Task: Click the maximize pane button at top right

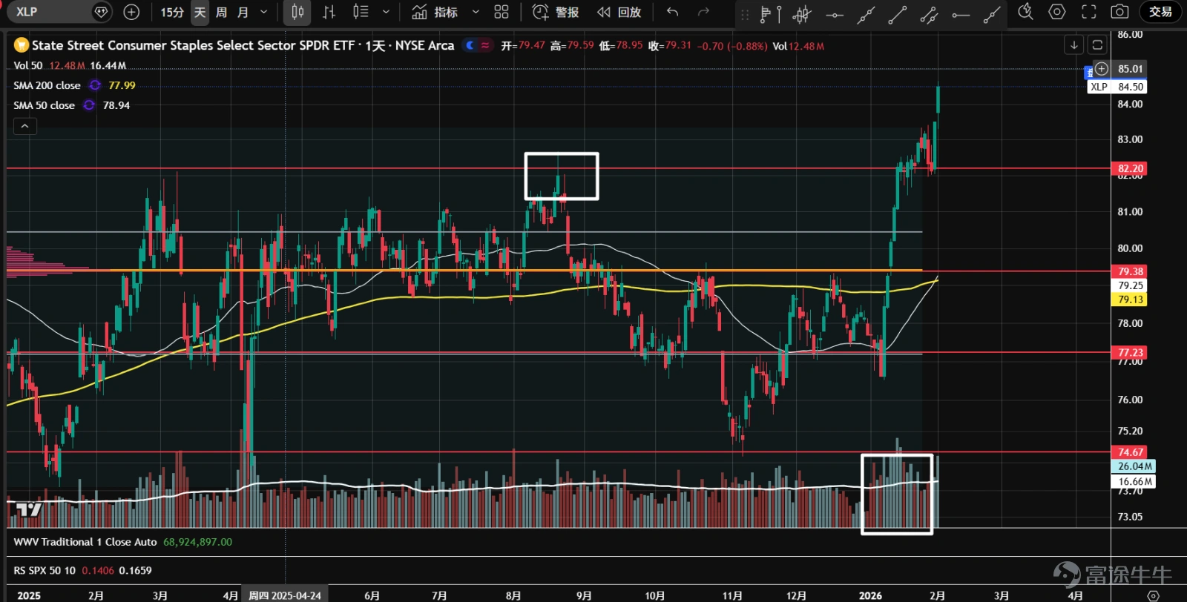Action: (1097, 45)
